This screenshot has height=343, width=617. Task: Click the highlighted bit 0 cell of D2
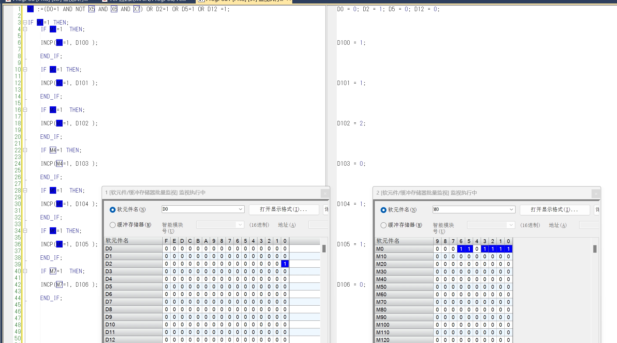tap(285, 264)
